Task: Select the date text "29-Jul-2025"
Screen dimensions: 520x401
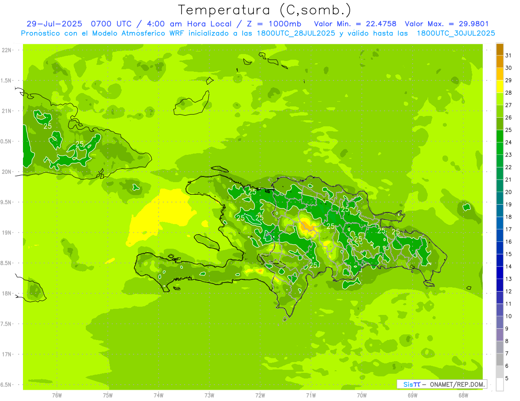Action: (x=55, y=24)
